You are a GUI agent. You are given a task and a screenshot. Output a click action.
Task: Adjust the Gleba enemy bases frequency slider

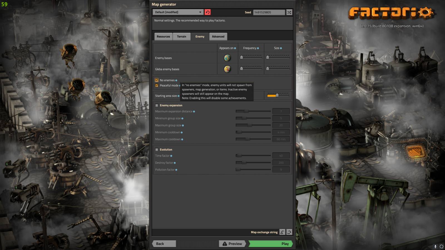pyautogui.click(x=251, y=68)
